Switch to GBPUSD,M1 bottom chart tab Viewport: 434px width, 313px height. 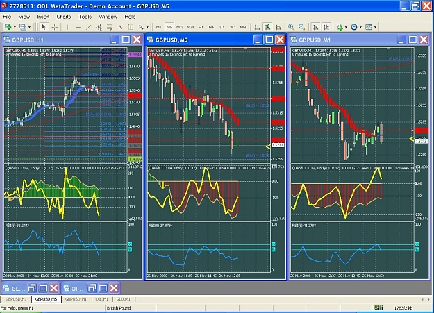(76, 299)
